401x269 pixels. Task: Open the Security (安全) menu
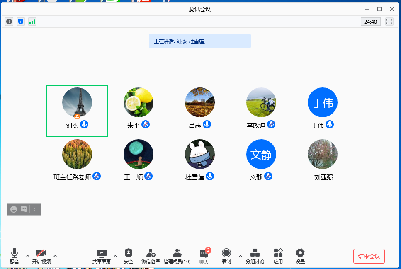click(x=129, y=256)
